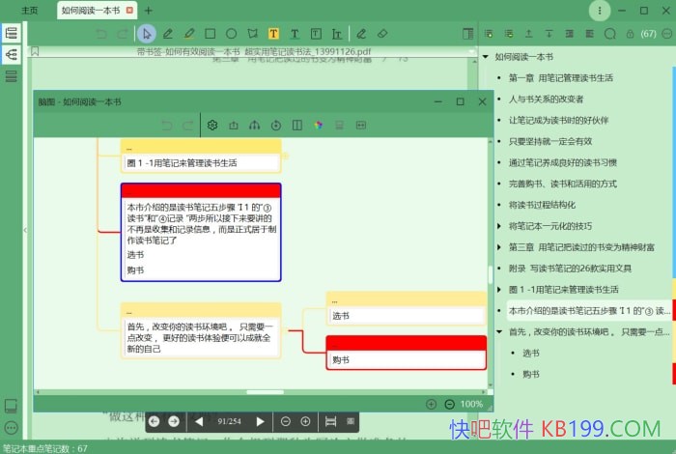The width and height of the screenshot is (676, 454).
Task: Toggle split column view in mind map
Action: tap(297, 125)
